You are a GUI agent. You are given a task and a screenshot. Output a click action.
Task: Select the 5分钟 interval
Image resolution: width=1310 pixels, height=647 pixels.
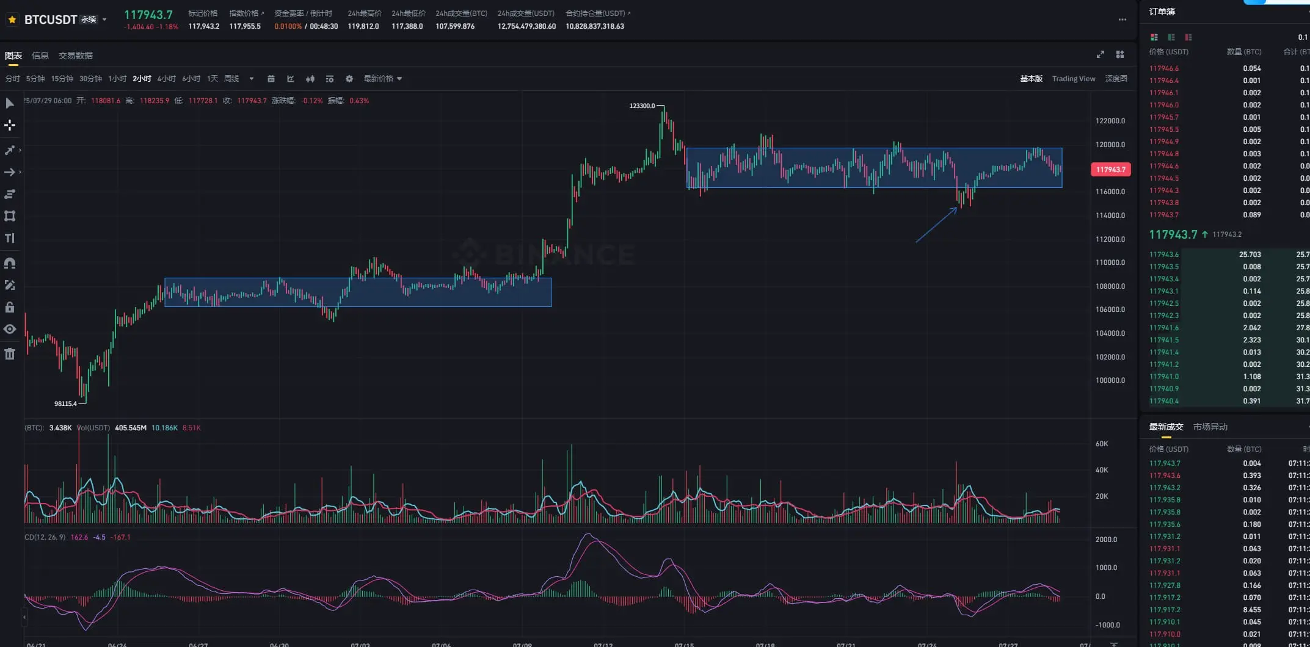coord(35,79)
